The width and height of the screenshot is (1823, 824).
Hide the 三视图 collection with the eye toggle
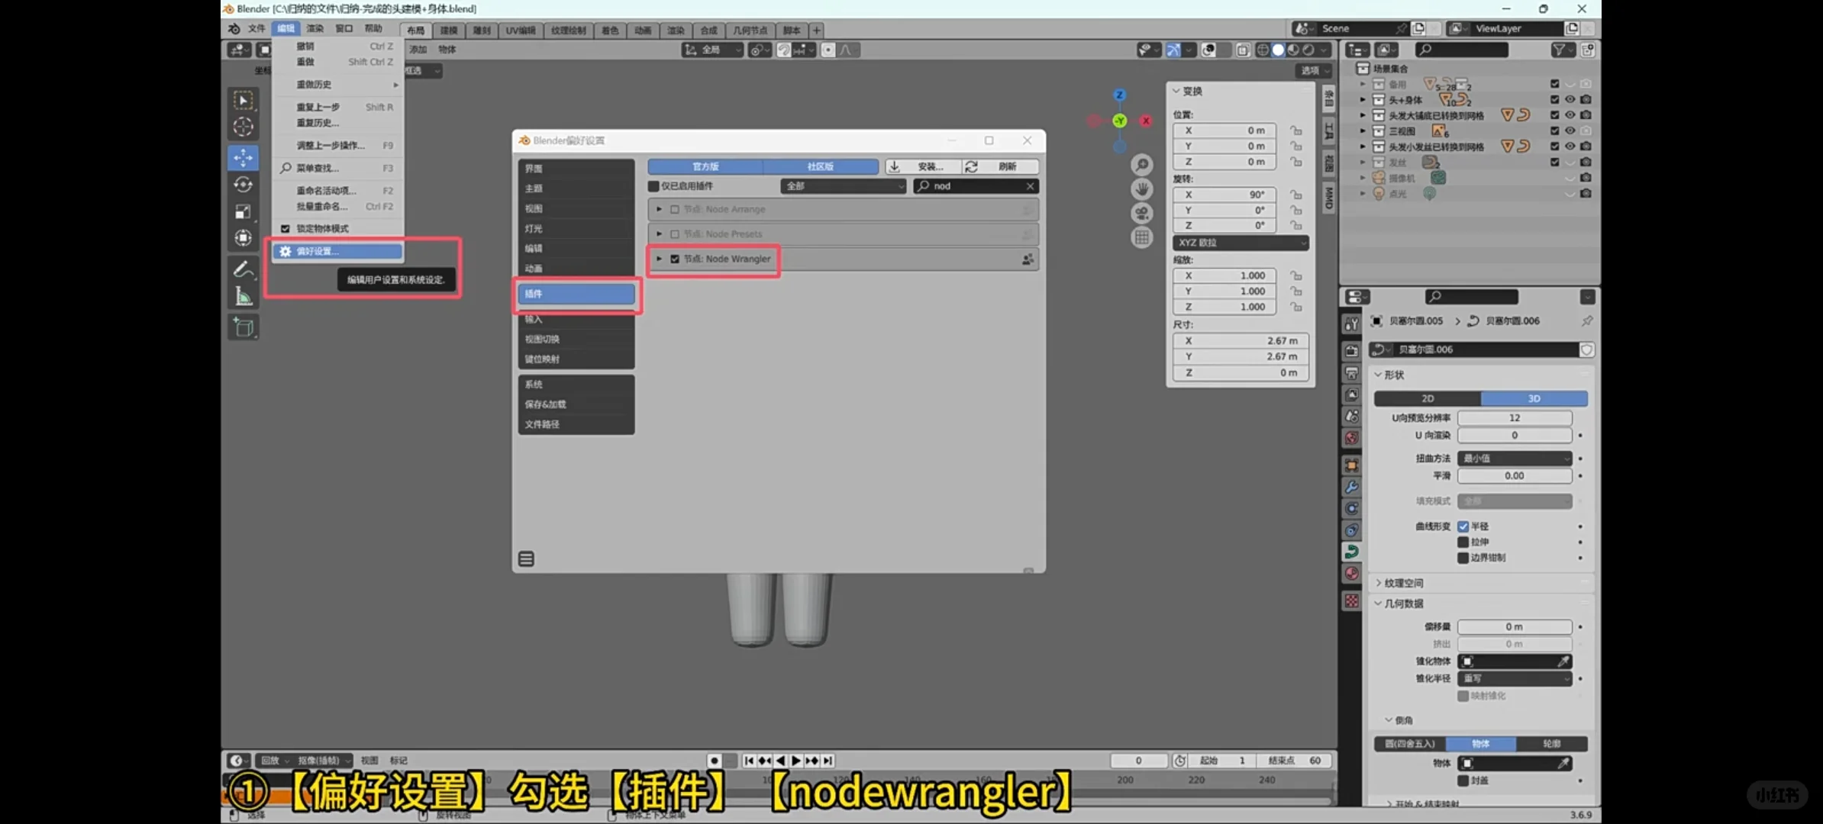click(x=1569, y=130)
